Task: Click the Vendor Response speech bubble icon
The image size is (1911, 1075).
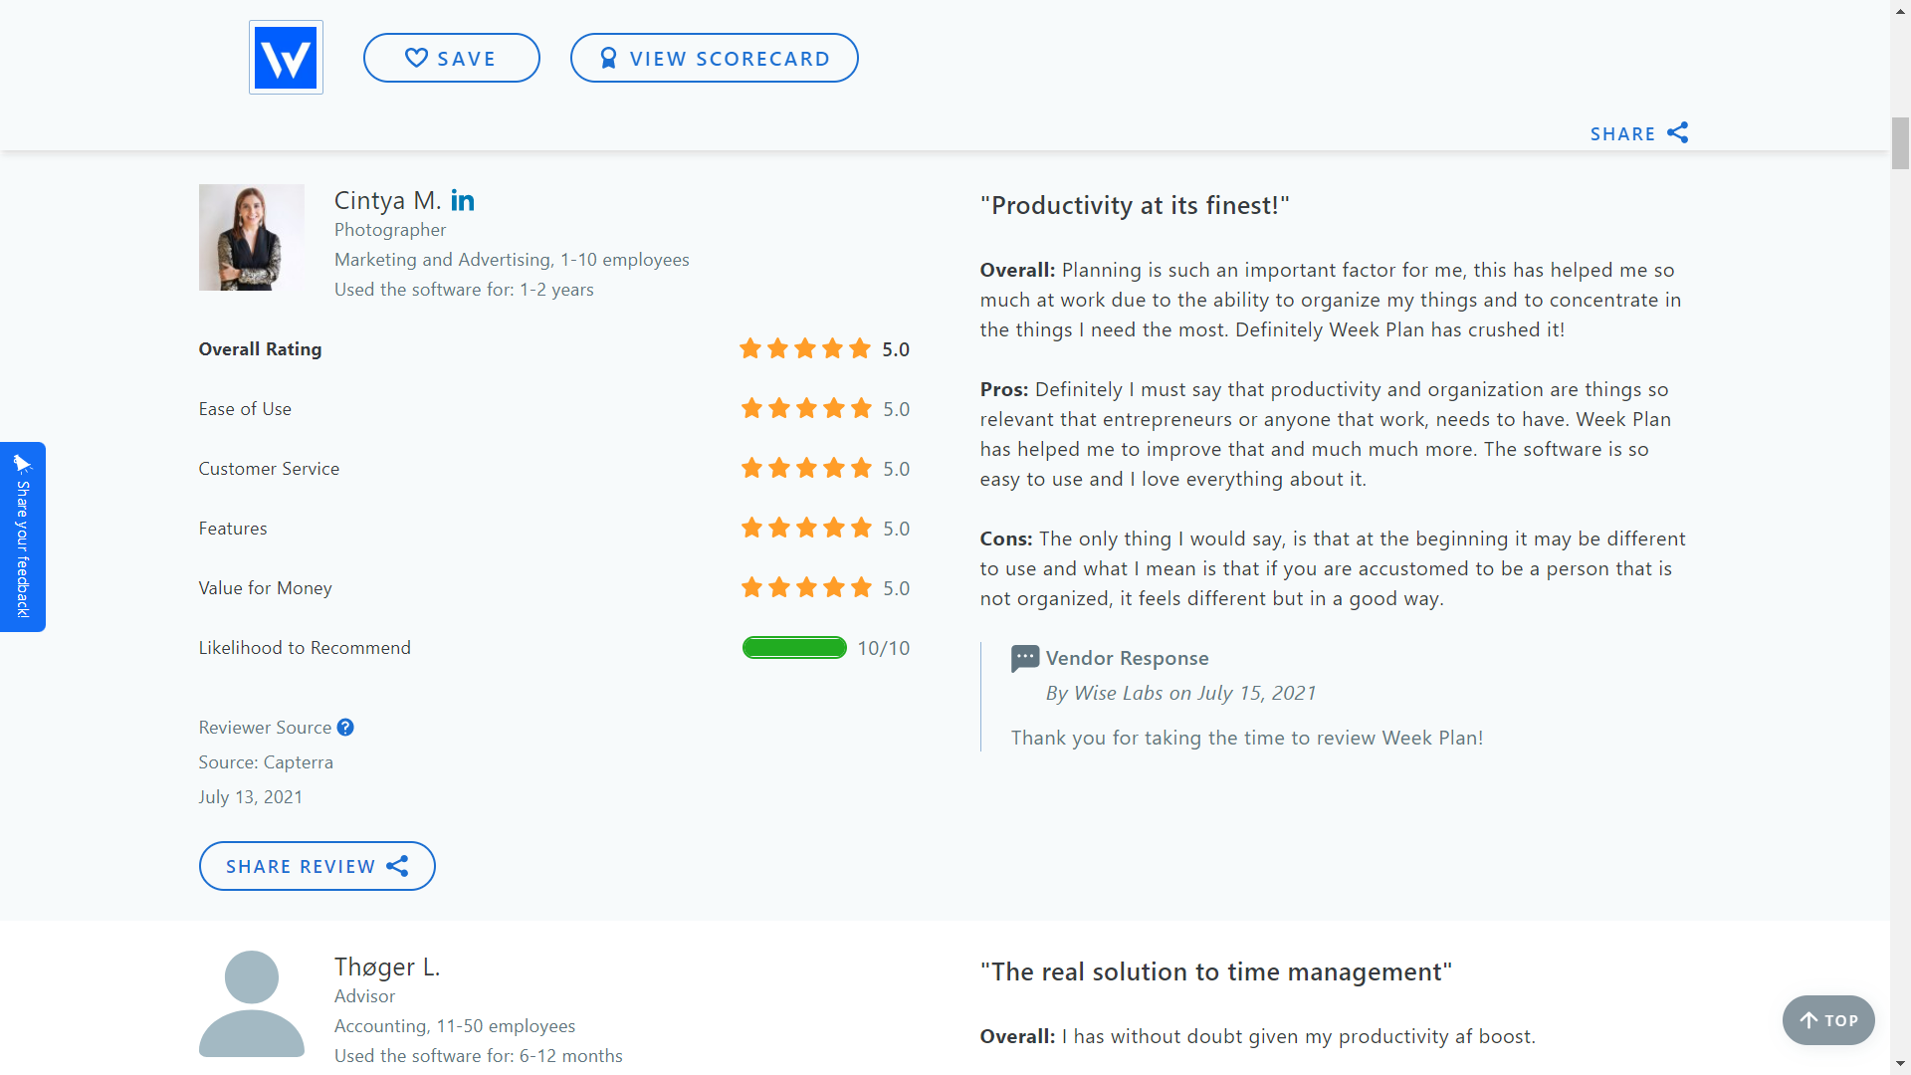Action: pos(1024,658)
